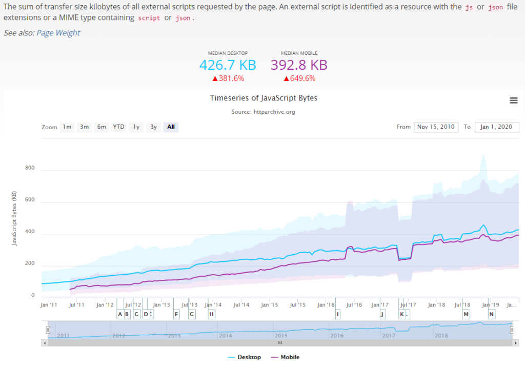Open timeline flag C
Viewport: 525px width, 367px height.
tap(136, 314)
